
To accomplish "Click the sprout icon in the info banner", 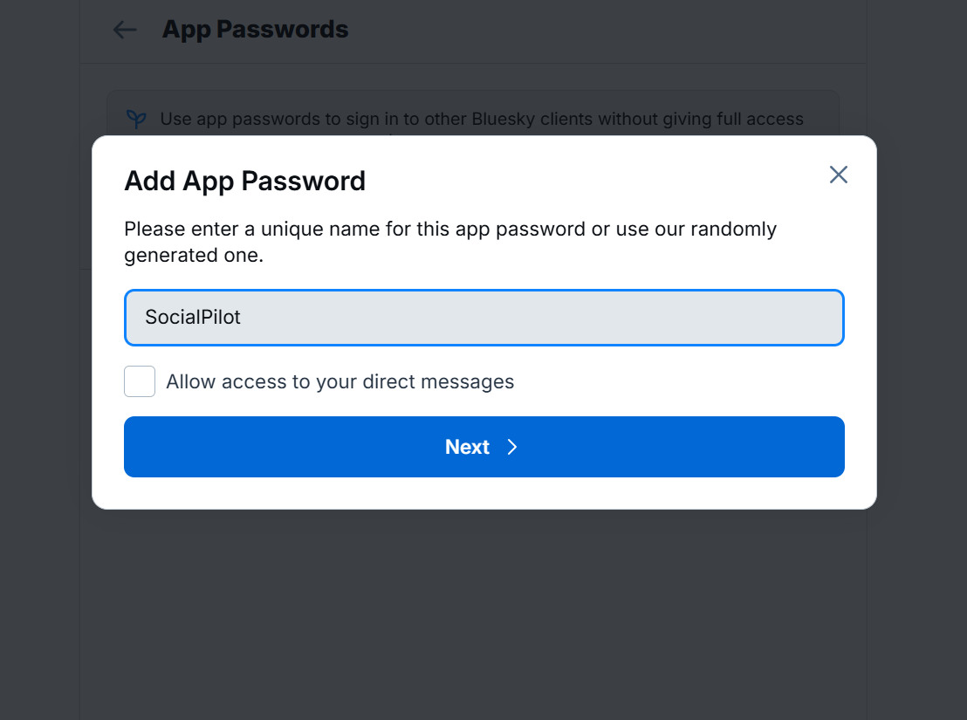I will (x=136, y=119).
